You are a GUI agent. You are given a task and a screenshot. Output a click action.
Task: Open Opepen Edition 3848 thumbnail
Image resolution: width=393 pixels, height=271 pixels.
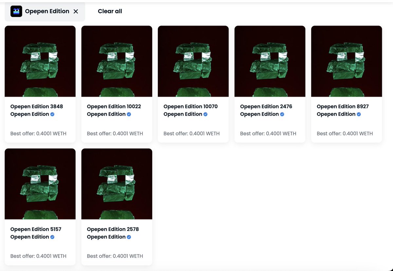[x=40, y=61]
